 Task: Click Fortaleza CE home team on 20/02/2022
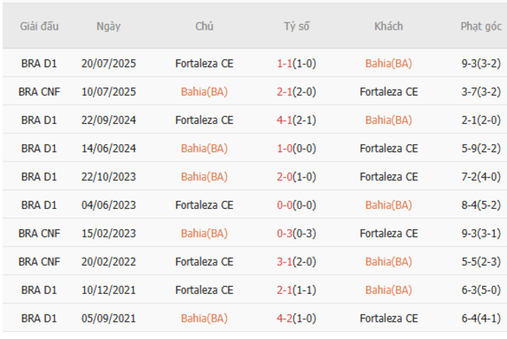pyautogui.click(x=204, y=262)
